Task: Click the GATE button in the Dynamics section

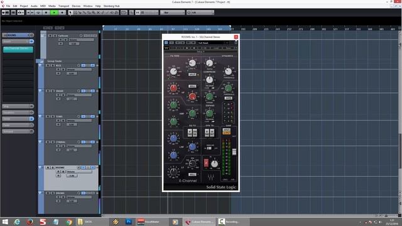Action: tap(228, 98)
